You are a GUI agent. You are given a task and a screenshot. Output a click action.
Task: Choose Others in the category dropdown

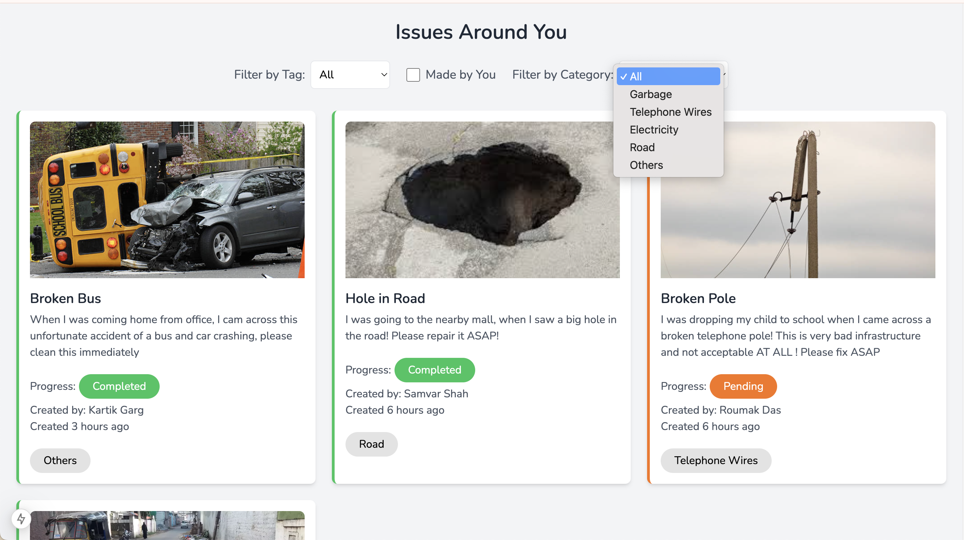pos(646,165)
